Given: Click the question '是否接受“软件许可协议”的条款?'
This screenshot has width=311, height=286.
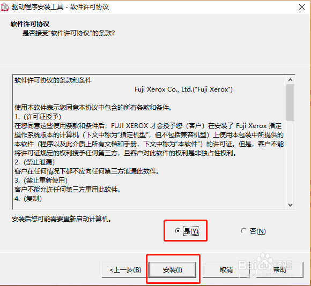Looking at the screenshot, I should click(x=69, y=33).
